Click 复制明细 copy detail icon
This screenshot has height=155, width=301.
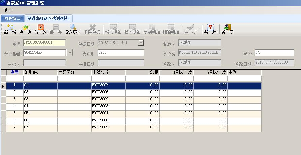click(152, 27)
